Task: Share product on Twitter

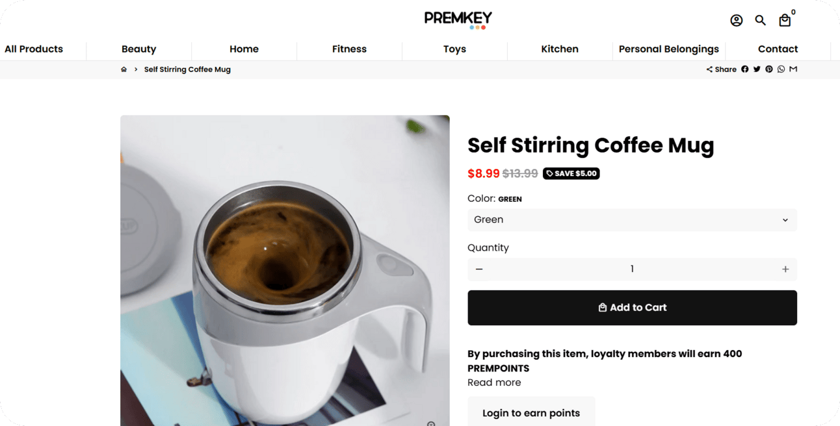Action: 757,69
